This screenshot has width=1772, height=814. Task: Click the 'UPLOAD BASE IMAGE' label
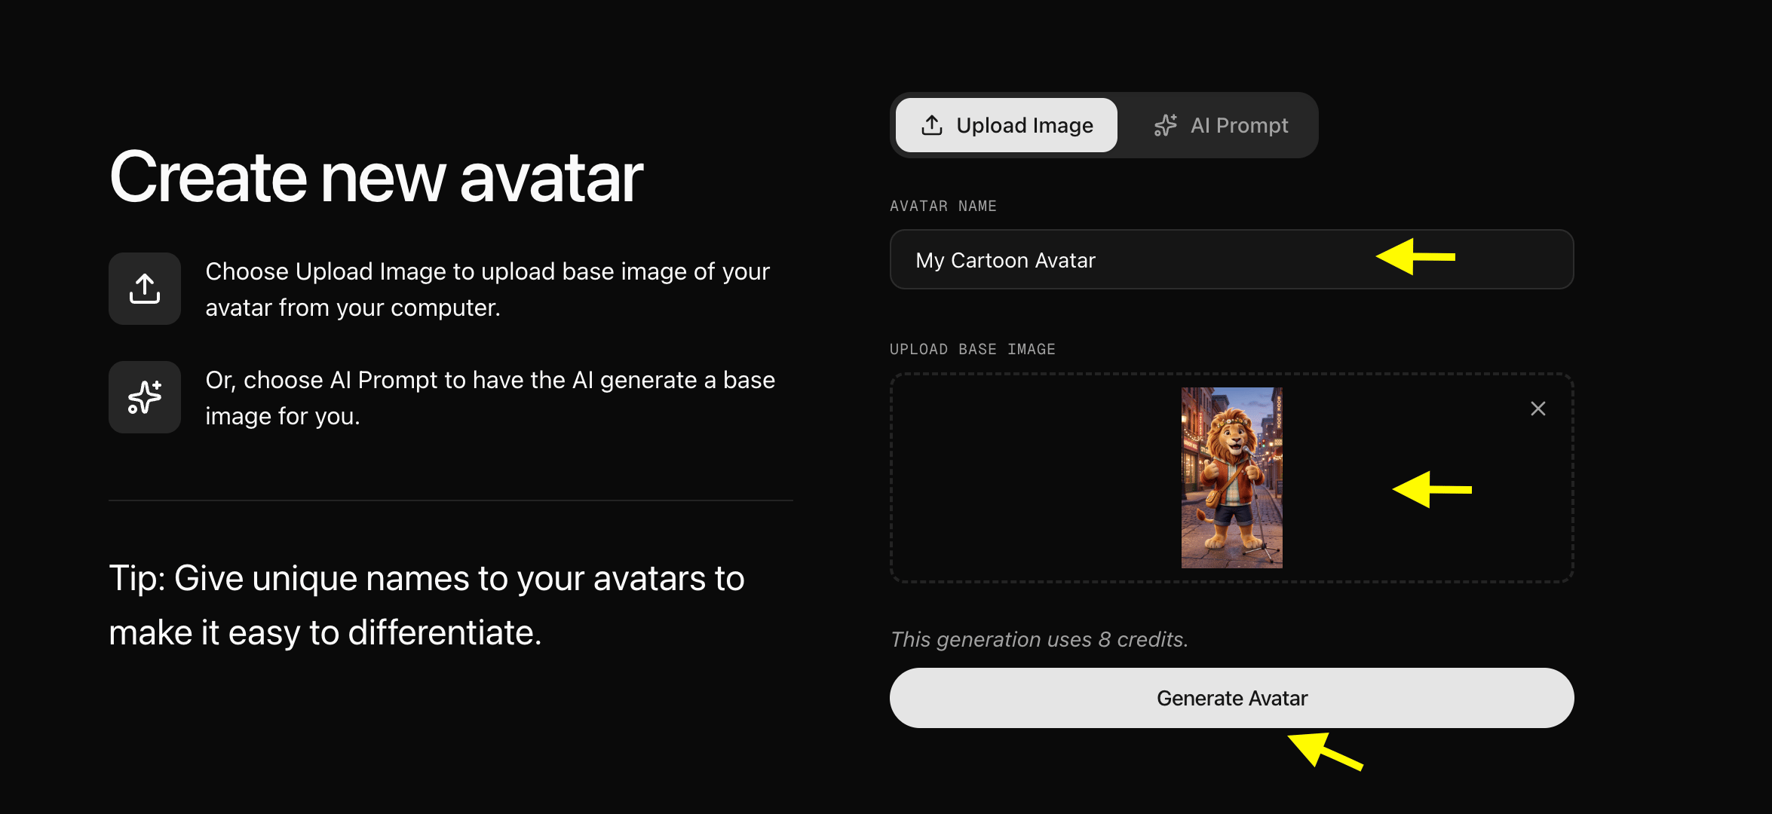pos(973,349)
